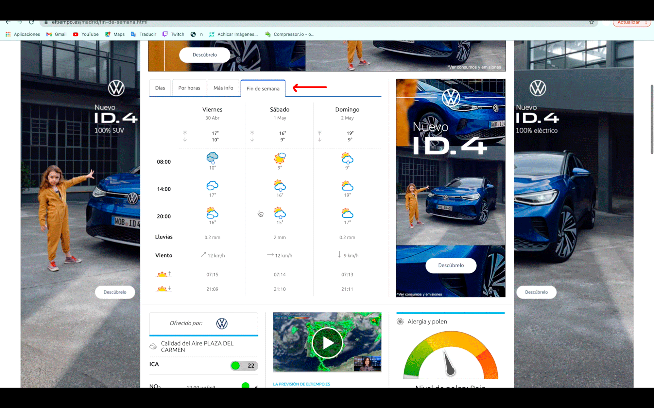Screen dimensions: 654x408
Task: Enable pollen level visibility toggle
Action: tap(401, 321)
